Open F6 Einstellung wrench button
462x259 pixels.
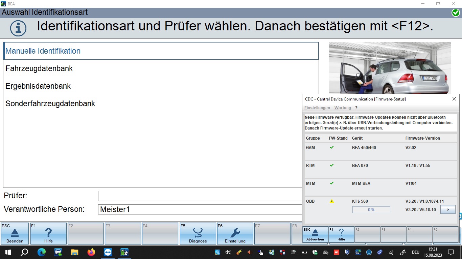(235, 233)
